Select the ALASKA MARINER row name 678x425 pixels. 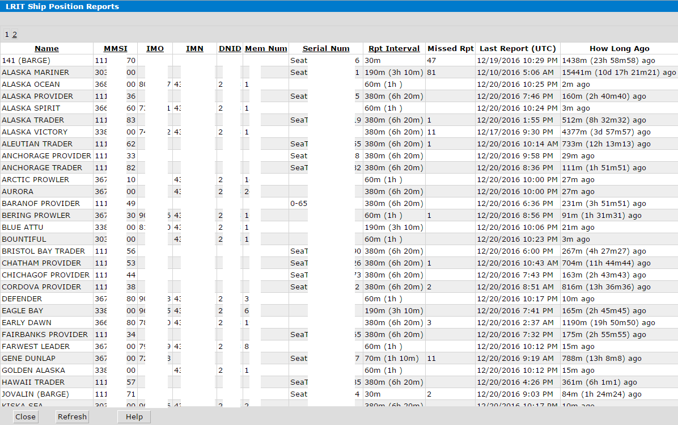pyautogui.click(x=36, y=73)
